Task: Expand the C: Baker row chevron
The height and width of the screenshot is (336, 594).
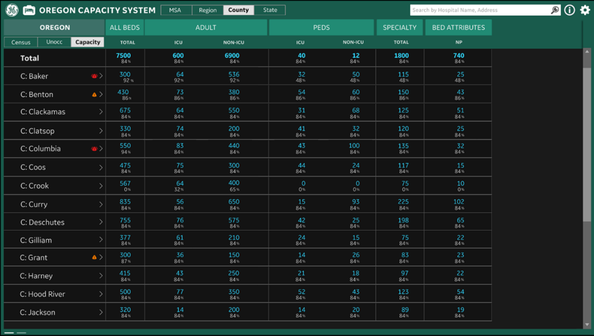Action: click(x=101, y=76)
